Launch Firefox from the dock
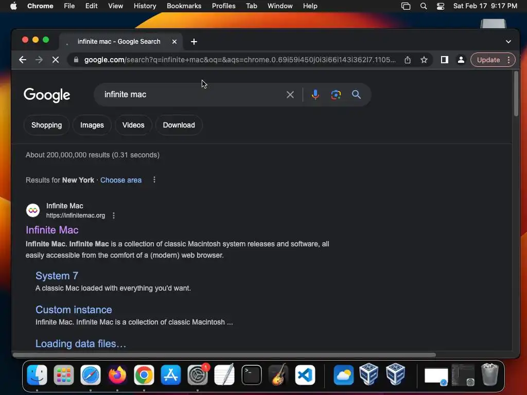 (117, 374)
